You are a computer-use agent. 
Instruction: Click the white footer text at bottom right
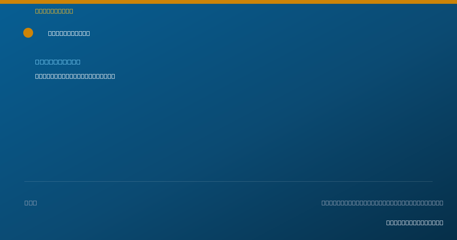tap(415, 222)
